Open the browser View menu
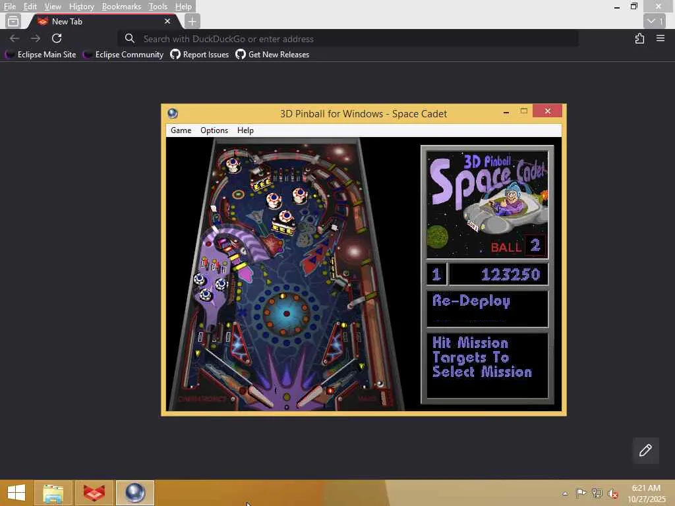The image size is (675, 506). 53,7
